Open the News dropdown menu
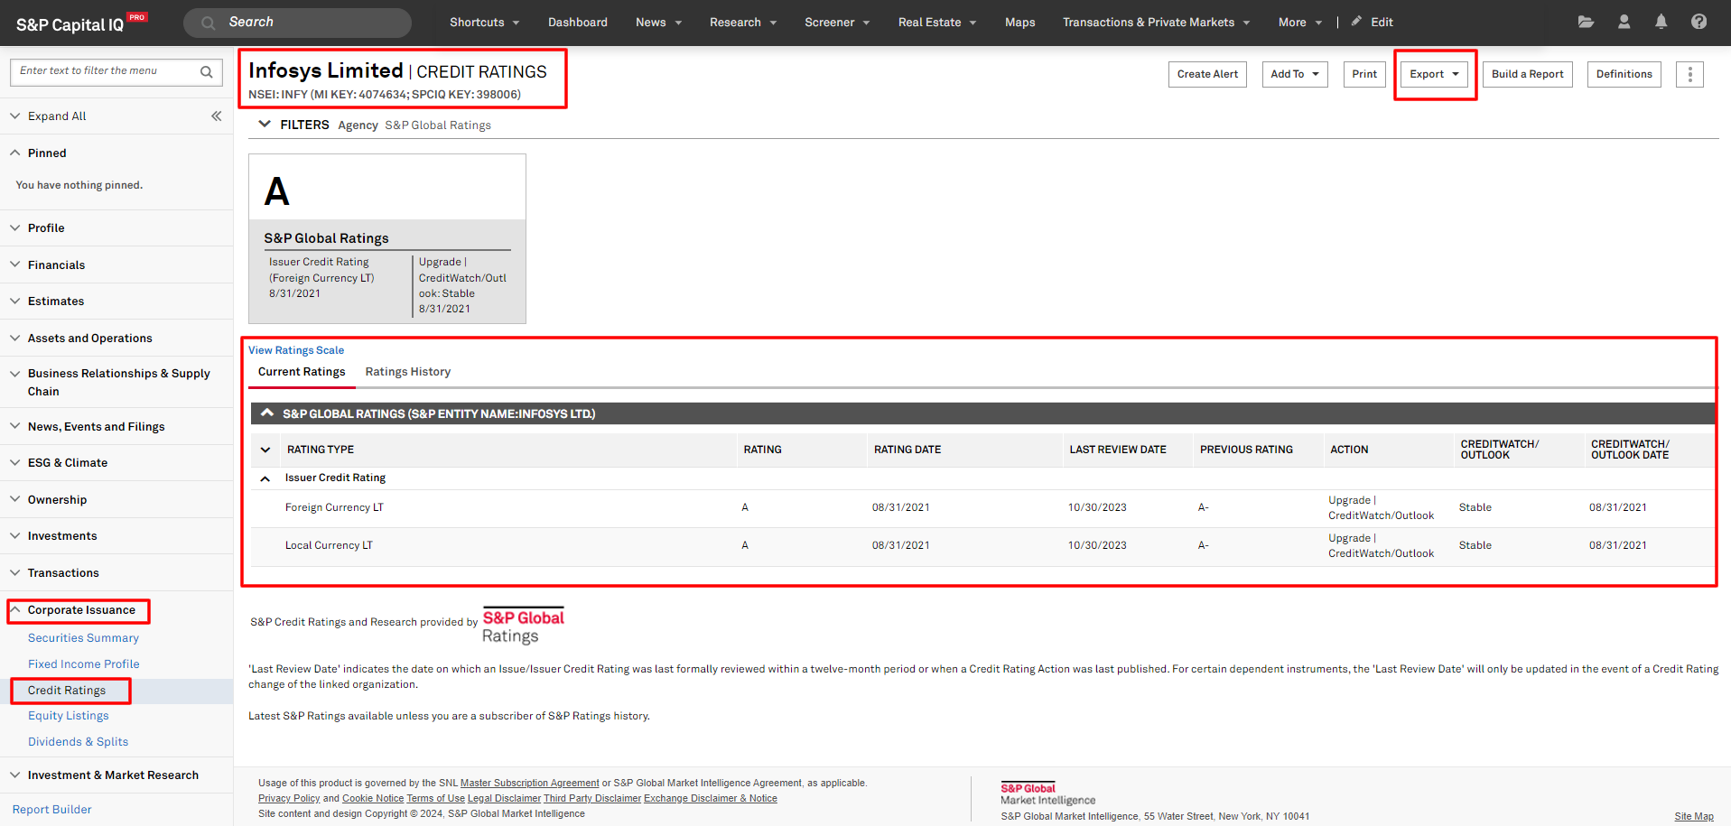 click(x=658, y=22)
